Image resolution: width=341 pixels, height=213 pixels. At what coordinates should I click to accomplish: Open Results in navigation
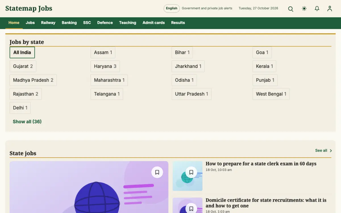[178, 23]
